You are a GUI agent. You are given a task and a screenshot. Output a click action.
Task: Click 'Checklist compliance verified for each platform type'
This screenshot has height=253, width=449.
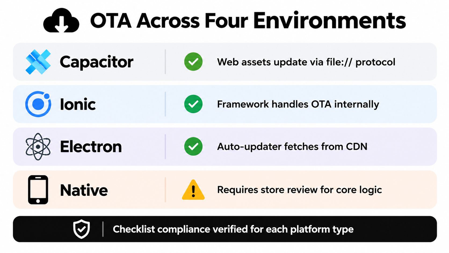click(x=233, y=229)
